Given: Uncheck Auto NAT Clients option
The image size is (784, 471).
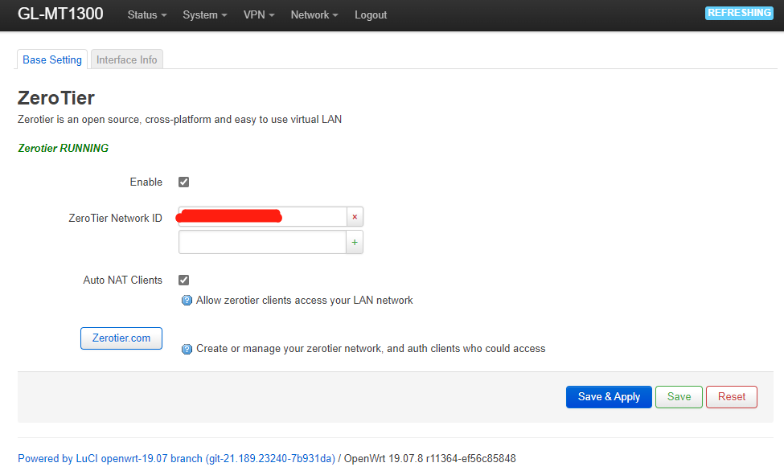Looking at the screenshot, I should point(183,281).
